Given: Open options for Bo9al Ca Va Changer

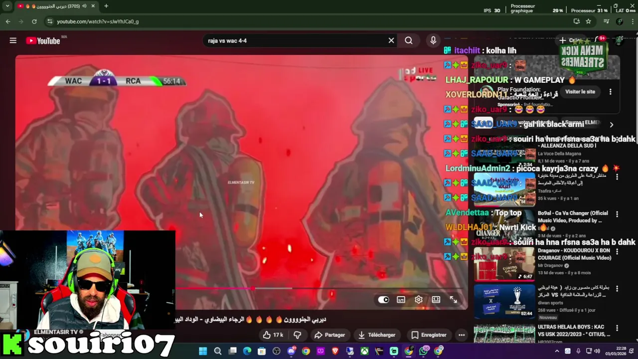Looking at the screenshot, I should tap(617, 214).
